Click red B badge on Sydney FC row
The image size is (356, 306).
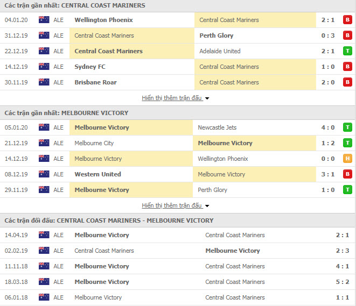pyautogui.click(x=347, y=67)
